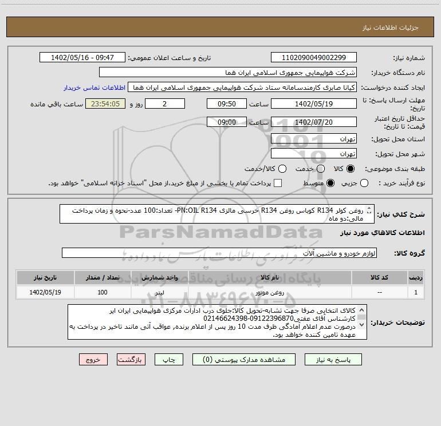Click the چاپ print button
The height and width of the screenshot is (426, 441).
(x=169, y=360)
